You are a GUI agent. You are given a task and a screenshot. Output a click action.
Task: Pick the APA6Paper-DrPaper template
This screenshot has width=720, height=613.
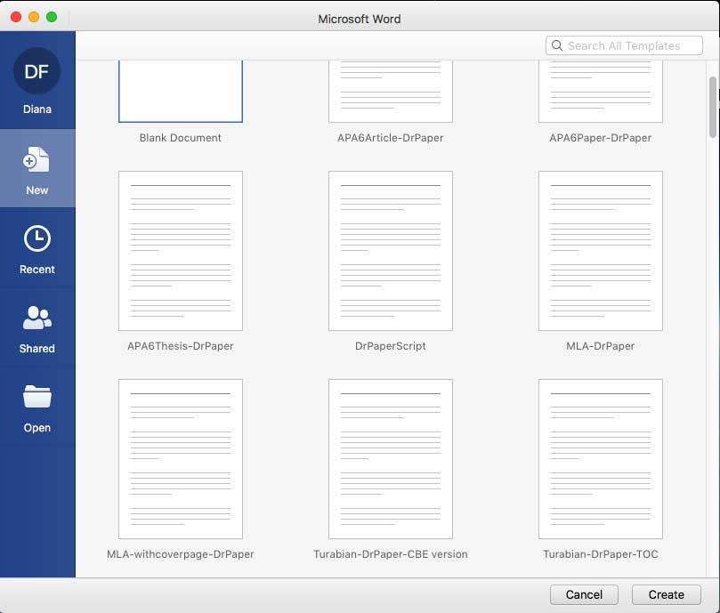[x=600, y=92]
